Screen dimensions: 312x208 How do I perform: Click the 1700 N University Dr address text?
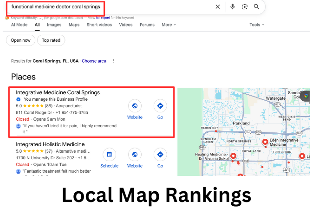click(45, 158)
